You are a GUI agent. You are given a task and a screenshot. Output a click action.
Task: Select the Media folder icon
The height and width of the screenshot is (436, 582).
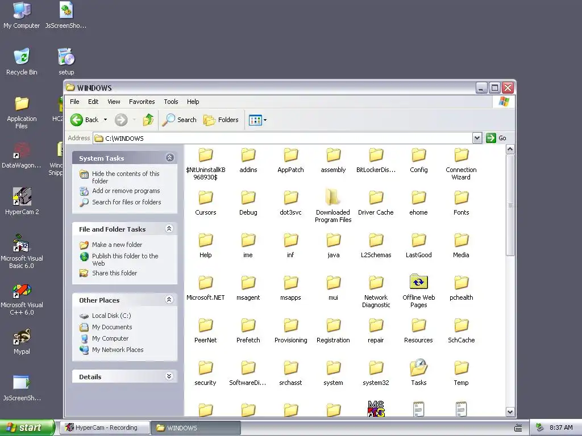461,240
